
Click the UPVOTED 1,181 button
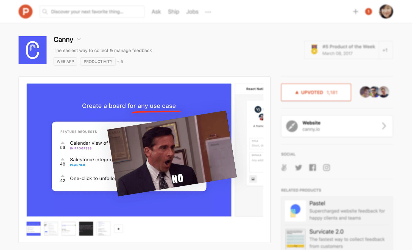click(x=316, y=92)
